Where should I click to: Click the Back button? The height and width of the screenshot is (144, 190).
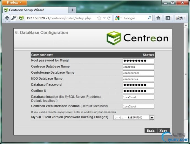[x=151, y=131]
